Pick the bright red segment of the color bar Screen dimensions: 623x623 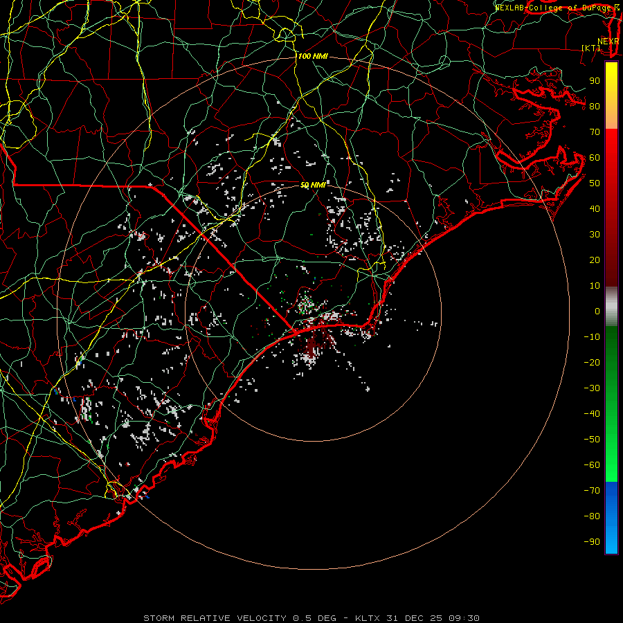[611, 147]
